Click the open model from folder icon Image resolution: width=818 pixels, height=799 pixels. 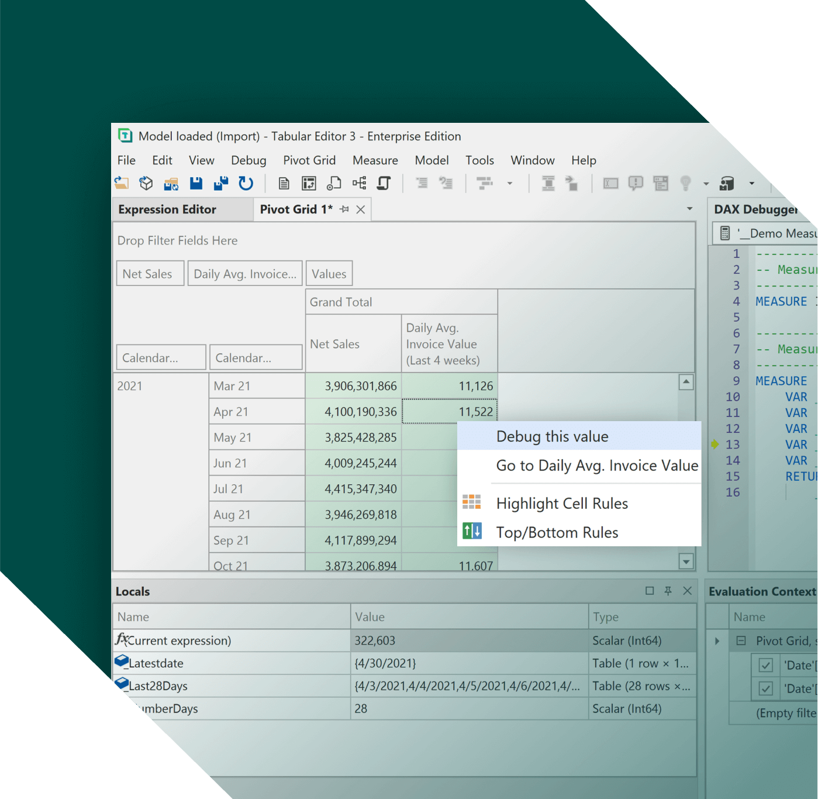click(171, 184)
